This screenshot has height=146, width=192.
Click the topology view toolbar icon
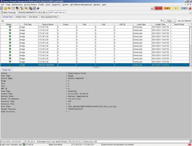pos(14,8)
